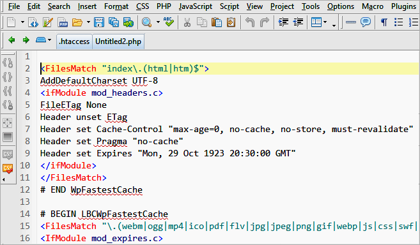Open the Project menu
Screen dimensions: 420x245
pos(282,6)
